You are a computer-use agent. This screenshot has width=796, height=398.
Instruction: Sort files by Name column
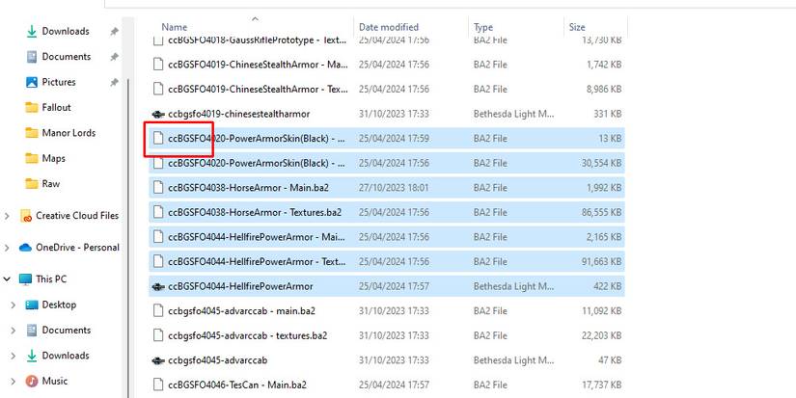pyautogui.click(x=174, y=27)
